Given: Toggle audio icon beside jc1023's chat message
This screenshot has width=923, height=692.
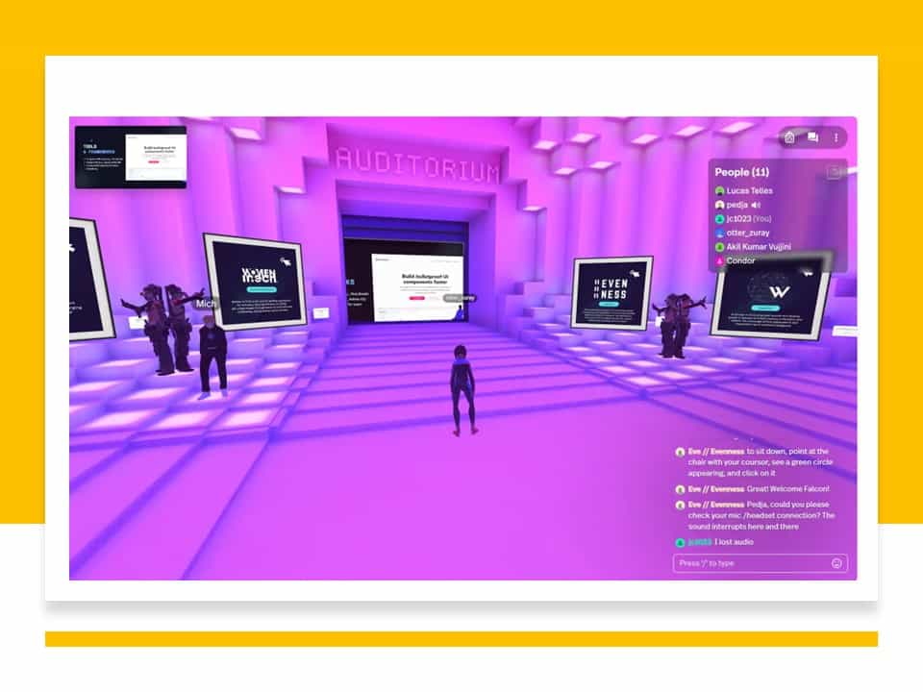Looking at the screenshot, I should point(680,542).
